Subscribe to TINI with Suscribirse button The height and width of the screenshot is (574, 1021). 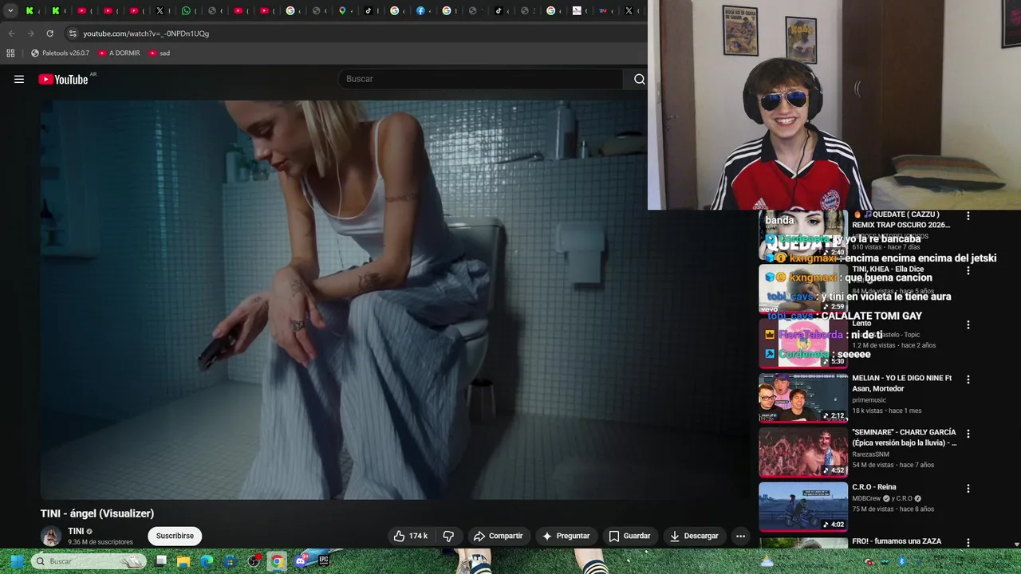(175, 536)
